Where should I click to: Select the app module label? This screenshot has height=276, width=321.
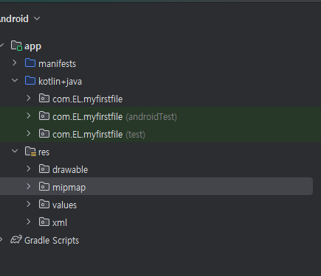(32, 46)
